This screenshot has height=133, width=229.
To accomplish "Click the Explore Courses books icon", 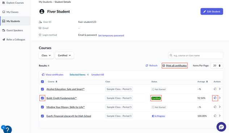I will tap(4, 3).
